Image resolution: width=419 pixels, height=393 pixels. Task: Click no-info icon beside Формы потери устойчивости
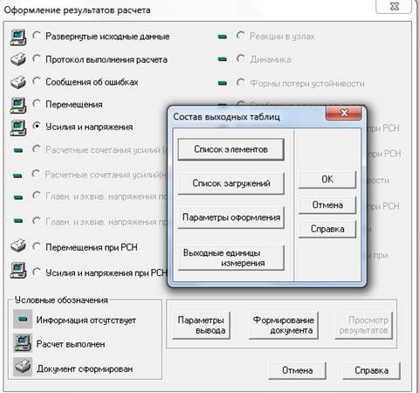(x=223, y=83)
